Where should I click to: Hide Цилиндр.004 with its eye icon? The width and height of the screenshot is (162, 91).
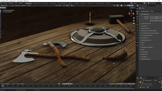(x=161, y=80)
